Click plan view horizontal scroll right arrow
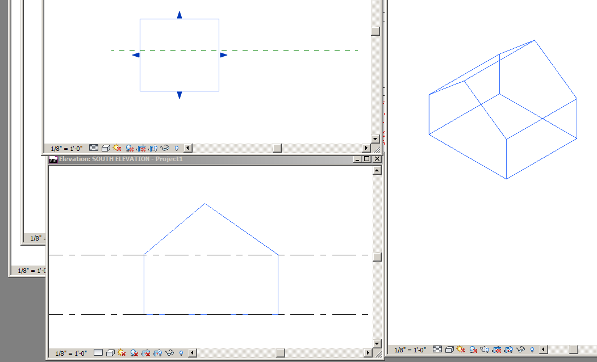The width and height of the screenshot is (597, 362). tap(366, 148)
